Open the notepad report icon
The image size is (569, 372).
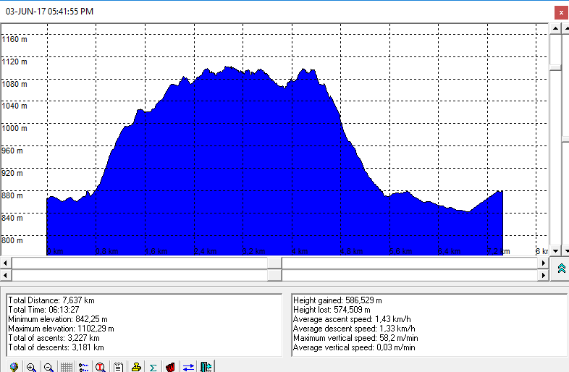pos(118,367)
